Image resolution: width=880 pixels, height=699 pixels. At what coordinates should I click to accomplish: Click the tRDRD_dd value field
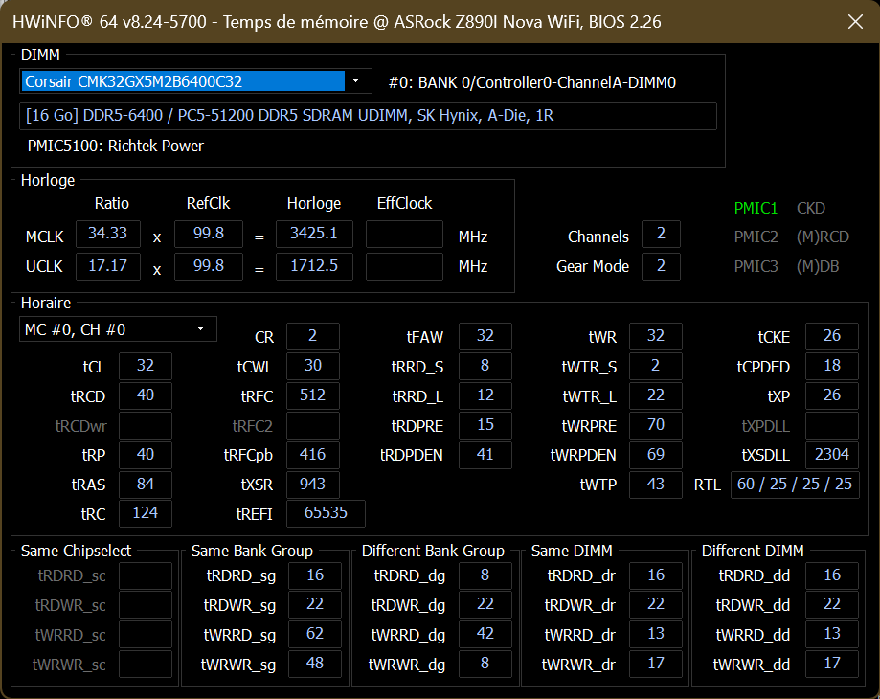(832, 575)
